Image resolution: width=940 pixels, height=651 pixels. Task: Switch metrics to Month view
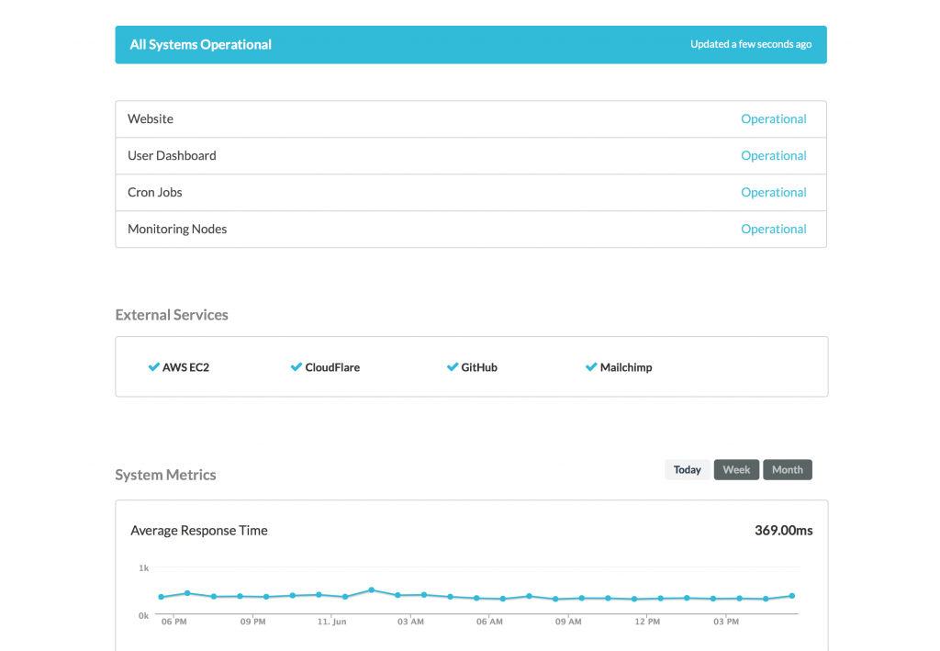click(787, 469)
